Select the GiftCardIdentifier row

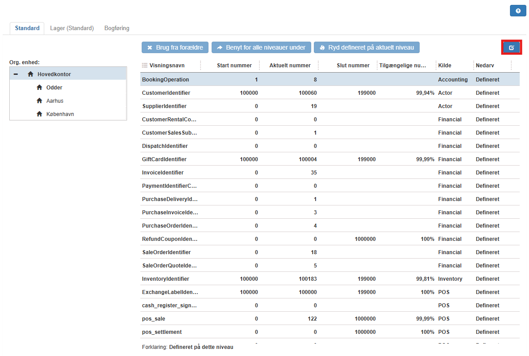pos(330,159)
